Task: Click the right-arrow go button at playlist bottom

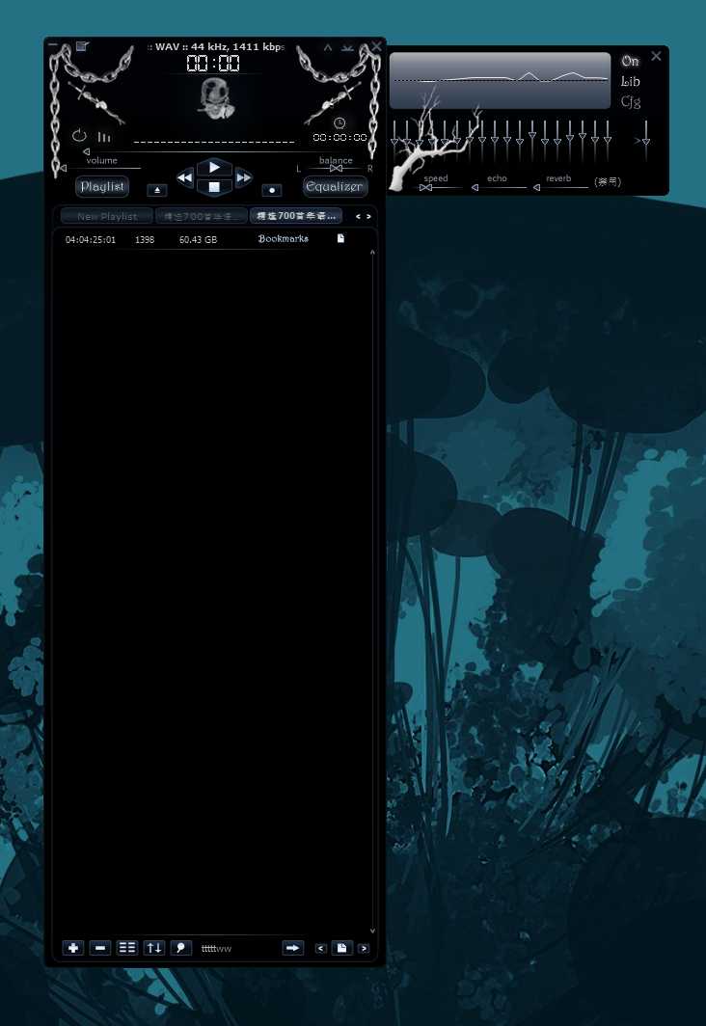Action: [292, 948]
